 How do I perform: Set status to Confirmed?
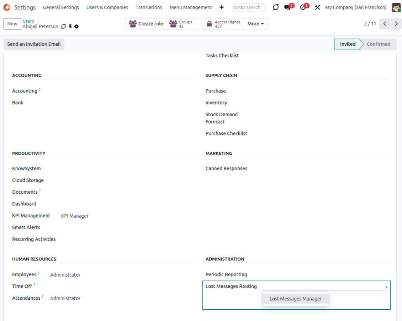coord(378,44)
